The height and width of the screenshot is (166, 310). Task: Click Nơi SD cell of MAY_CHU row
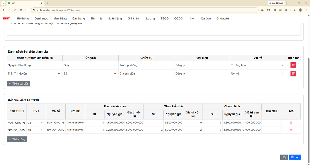[x=75, y=123]
